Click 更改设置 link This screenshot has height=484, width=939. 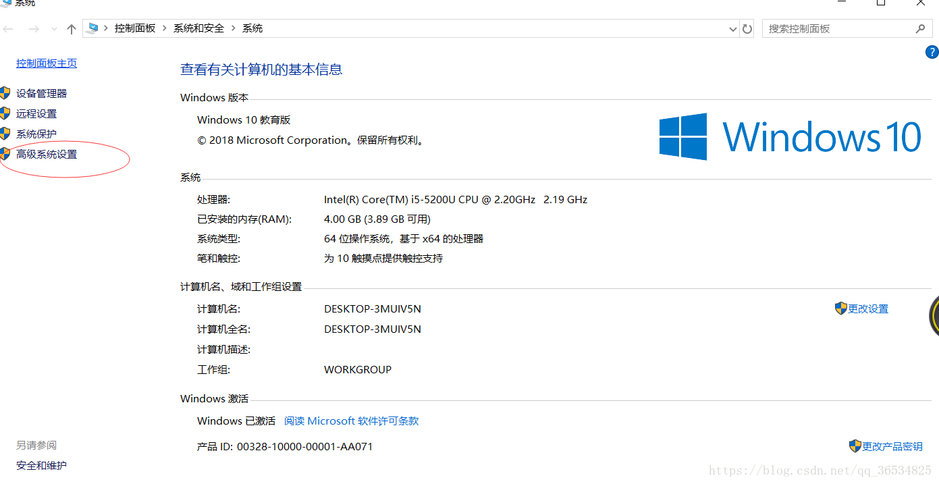[868, 309]
